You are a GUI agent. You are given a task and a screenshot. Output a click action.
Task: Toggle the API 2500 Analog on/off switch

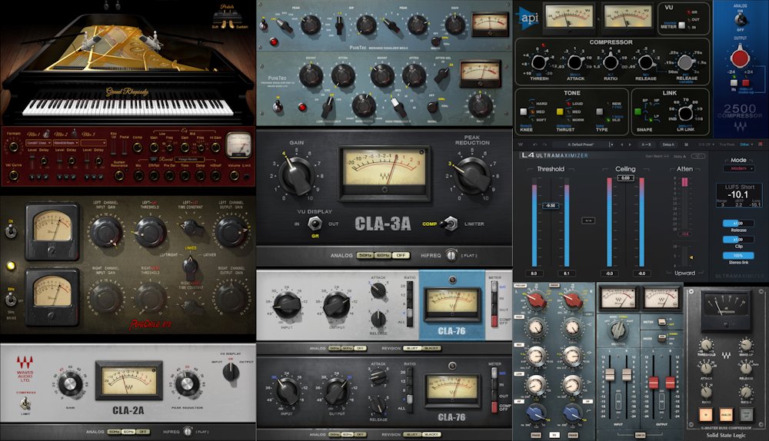click(741, 20)
